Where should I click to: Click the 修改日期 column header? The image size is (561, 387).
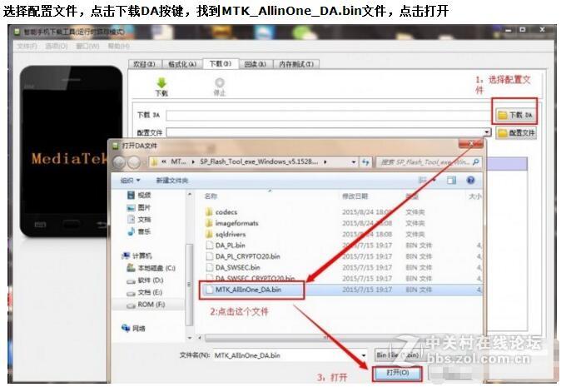[355, 196]
